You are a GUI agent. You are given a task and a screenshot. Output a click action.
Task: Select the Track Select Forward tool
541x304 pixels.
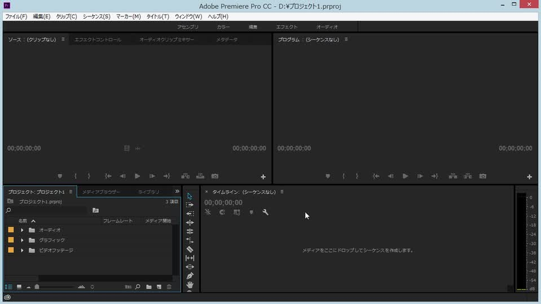[x=190, y=205]
